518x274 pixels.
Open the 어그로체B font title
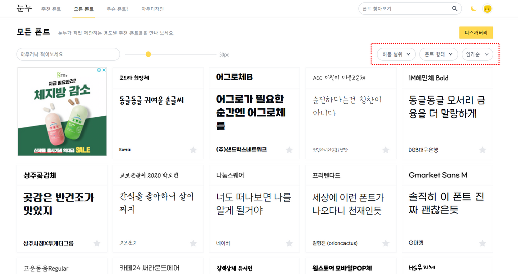tap(234, 77)
